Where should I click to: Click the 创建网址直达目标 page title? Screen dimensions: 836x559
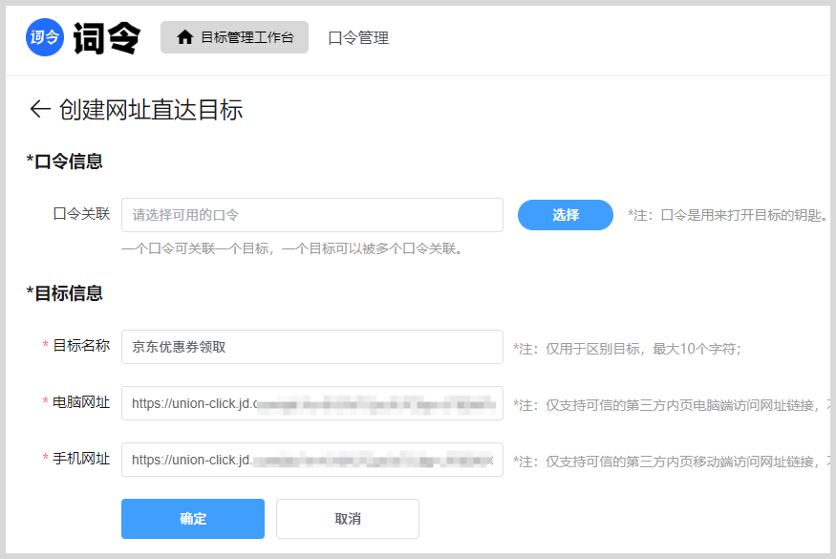[x=151, y=110]
